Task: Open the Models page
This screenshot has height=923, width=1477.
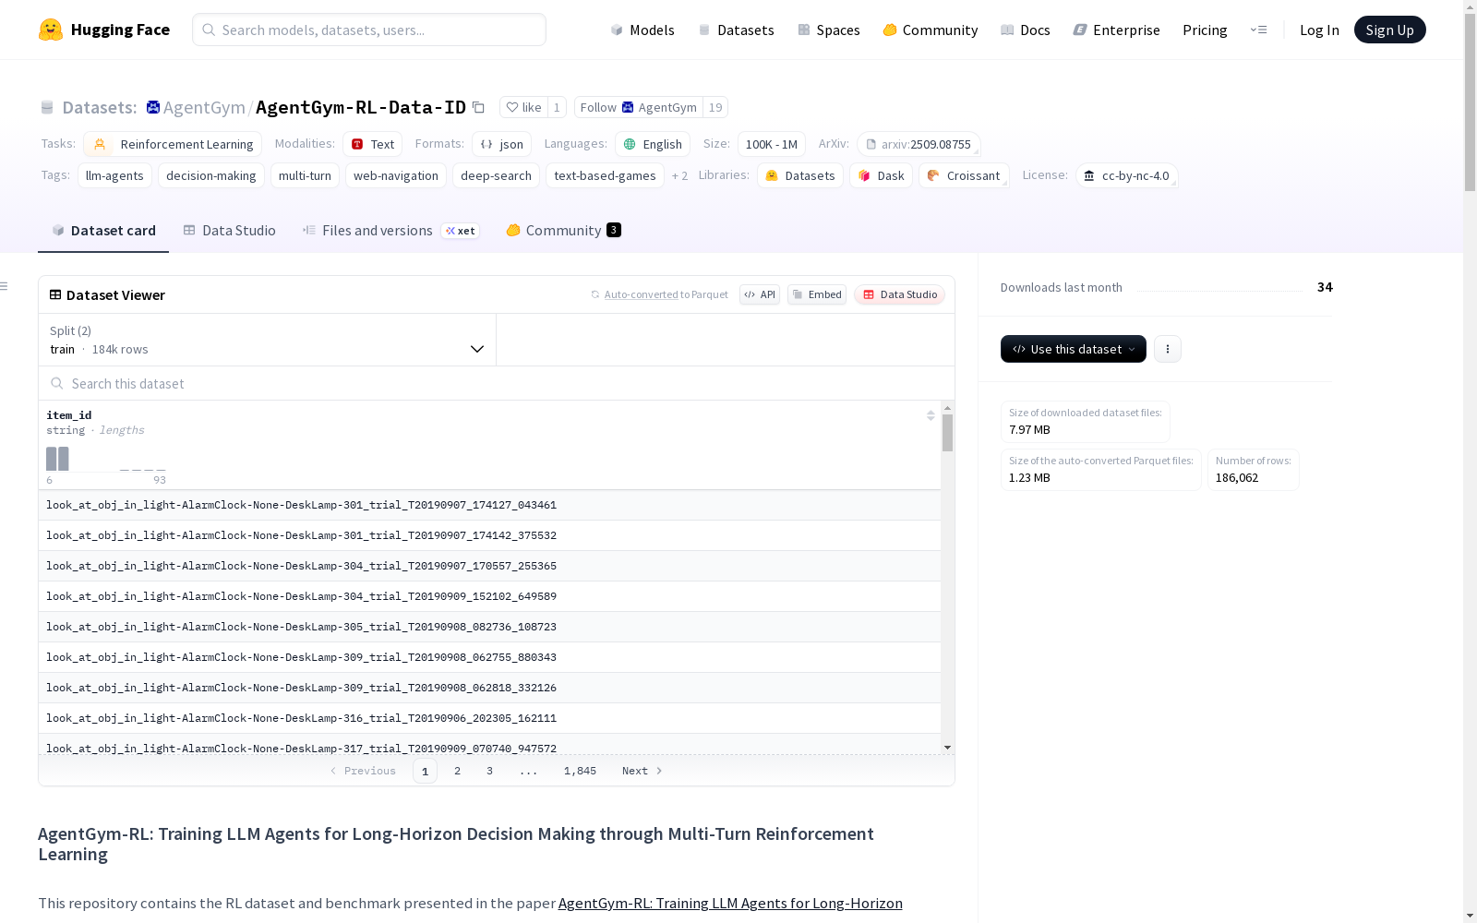Action: coord(642,30)
